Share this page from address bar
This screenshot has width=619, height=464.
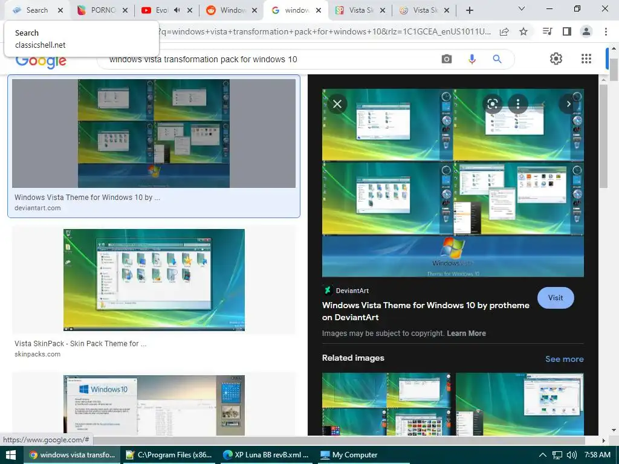[x=504, y=31]
